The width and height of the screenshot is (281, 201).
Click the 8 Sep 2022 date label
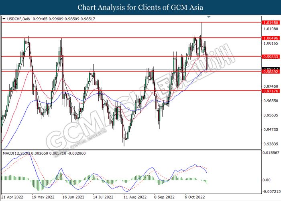[x=164, y=197]
